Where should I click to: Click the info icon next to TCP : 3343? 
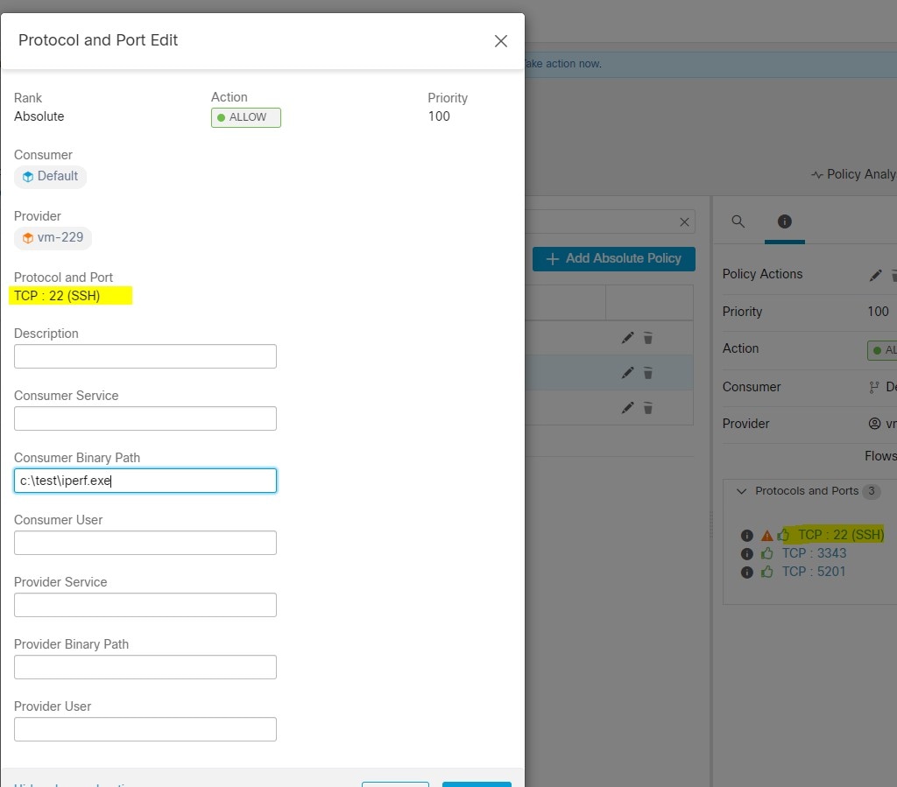[x=747, y=553]
